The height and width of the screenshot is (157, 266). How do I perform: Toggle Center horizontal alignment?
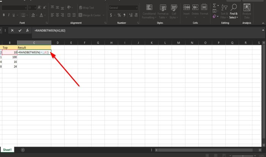[x=57, y=15]
